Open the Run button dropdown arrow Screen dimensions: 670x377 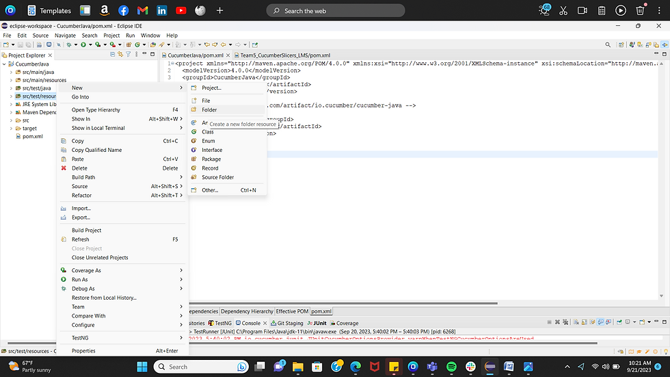point(90,44)
